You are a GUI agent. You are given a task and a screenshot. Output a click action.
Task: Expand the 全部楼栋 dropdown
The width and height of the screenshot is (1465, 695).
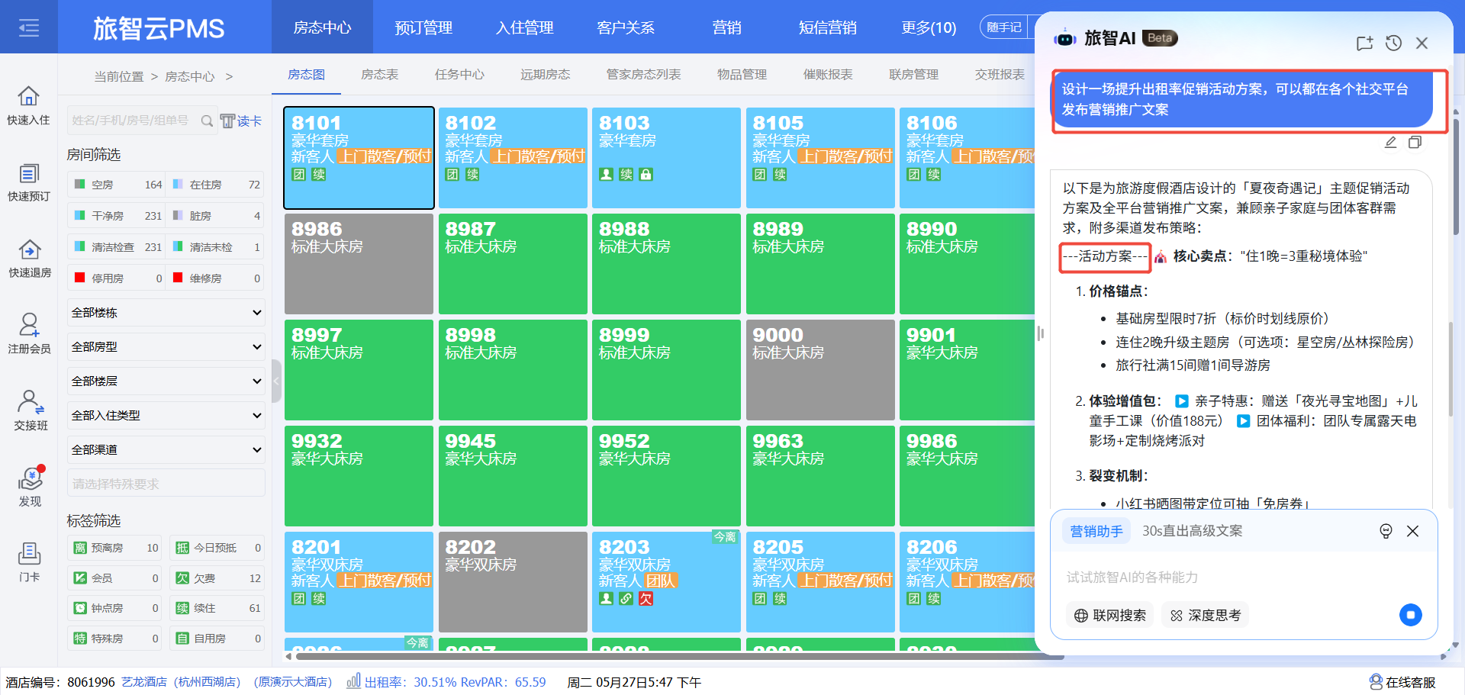click(166, 313)
